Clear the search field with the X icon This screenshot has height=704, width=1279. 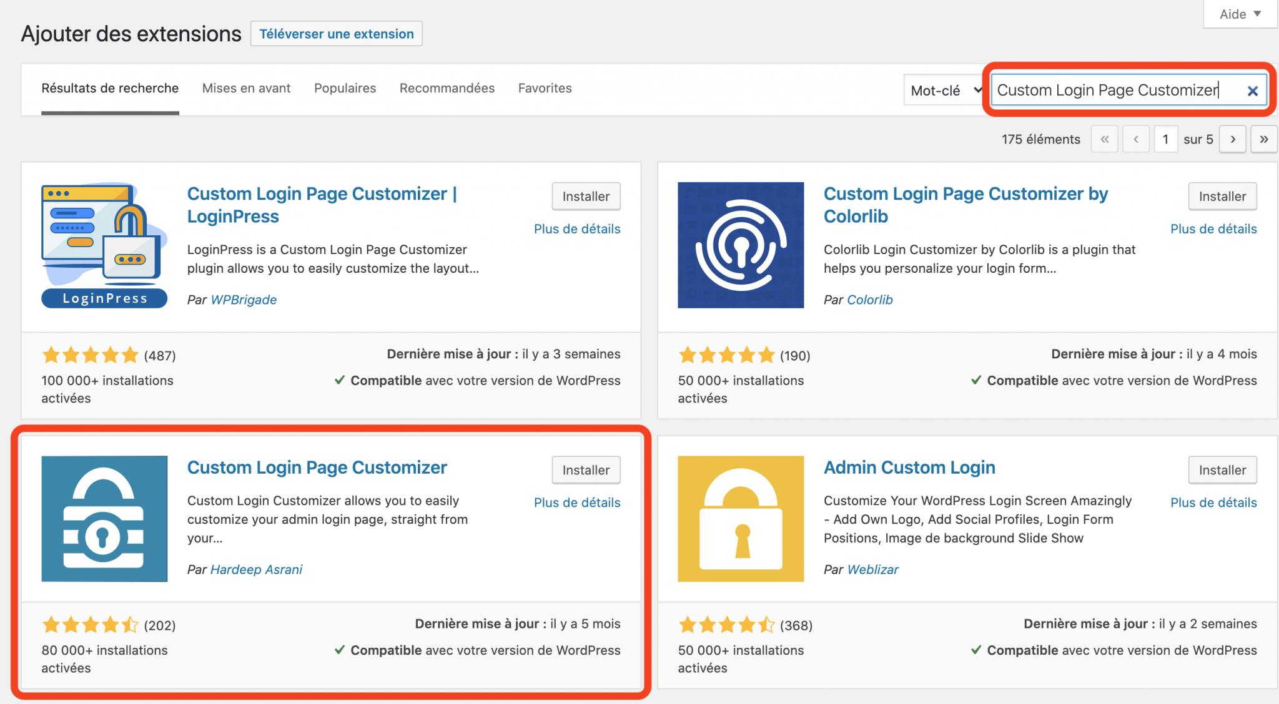click(x=1252, y=91)
